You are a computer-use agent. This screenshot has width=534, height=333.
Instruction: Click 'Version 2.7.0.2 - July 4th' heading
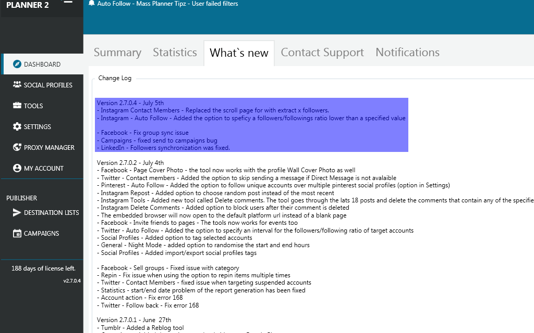(130, 163)
